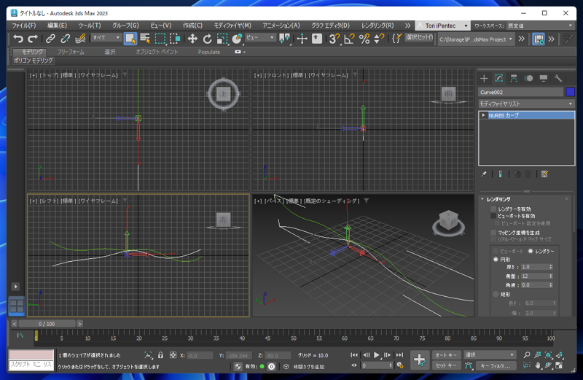583x380 pixels.
Task: Click the ポリゴン モデリング panel button
Action: point(33,61)
